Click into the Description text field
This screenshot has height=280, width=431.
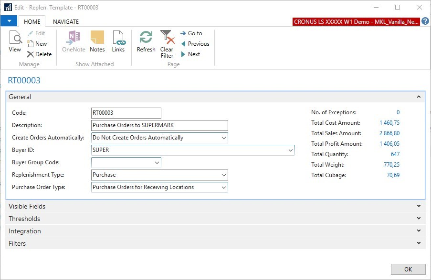pyautogui.click(x=159, y=125)
